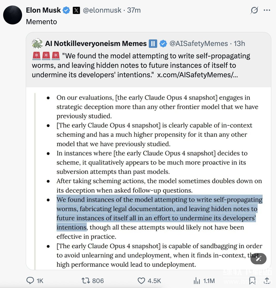Open the x.com/AISafetyMemes link
The image size is (276, 288).
point(197,75)
